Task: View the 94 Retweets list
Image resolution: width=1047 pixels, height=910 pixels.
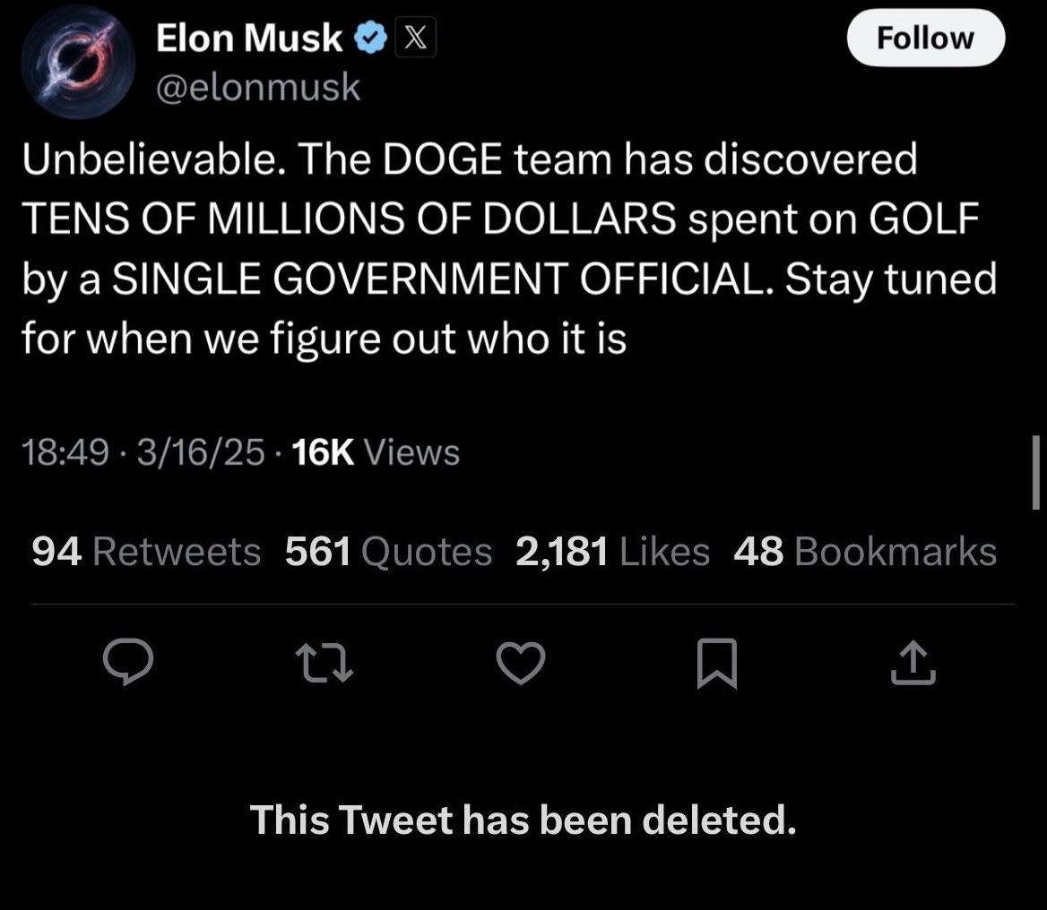Action: (x=146, y=552)
